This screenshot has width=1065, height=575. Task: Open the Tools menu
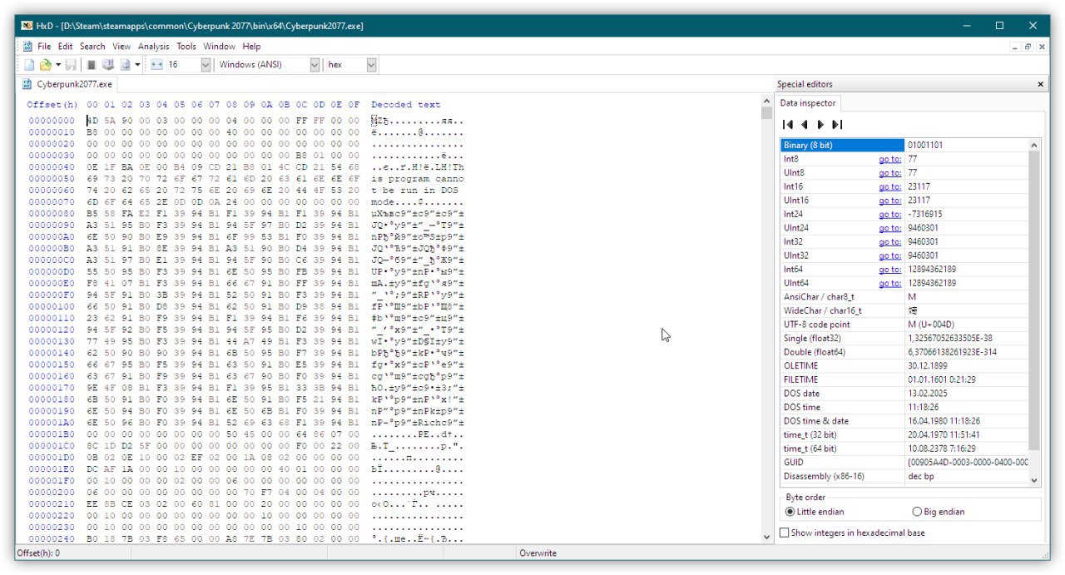(186, 47)
